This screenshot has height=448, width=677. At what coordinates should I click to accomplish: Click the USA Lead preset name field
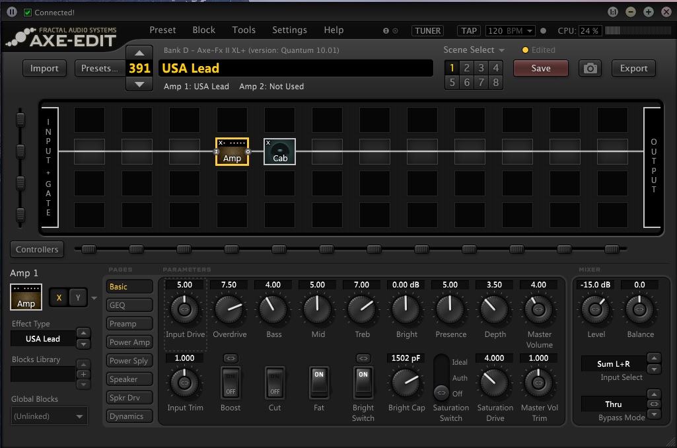pos(296,68)
